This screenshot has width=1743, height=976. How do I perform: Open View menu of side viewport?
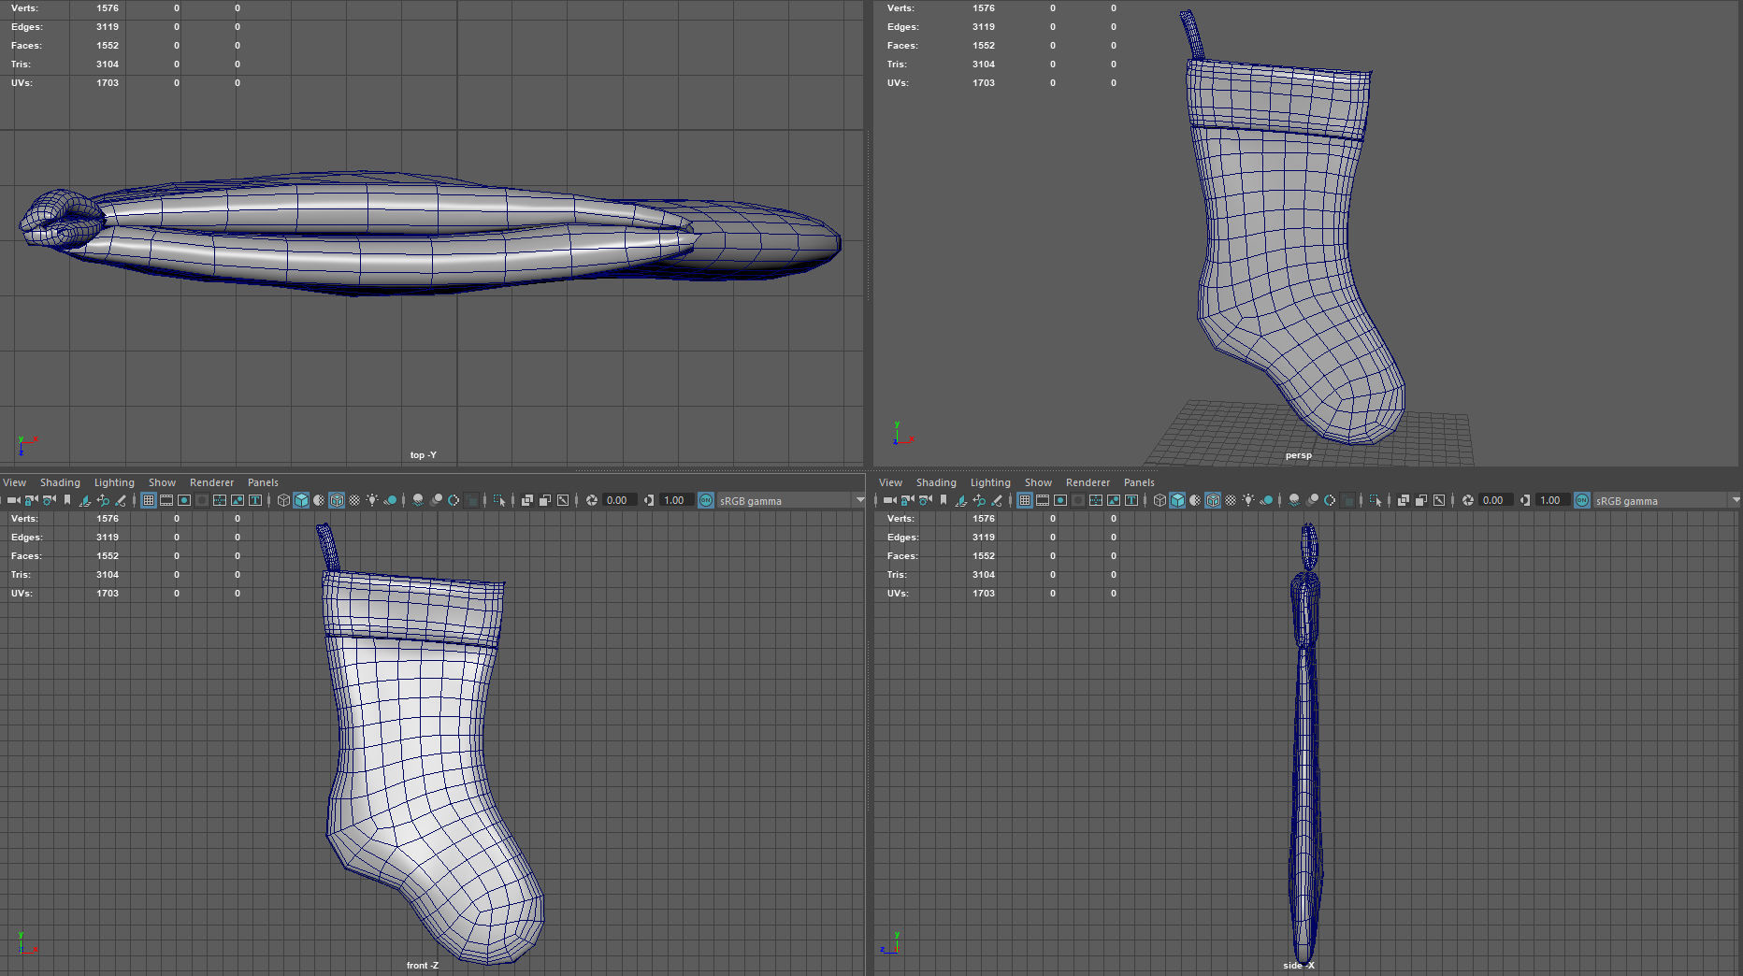point(891,482)
